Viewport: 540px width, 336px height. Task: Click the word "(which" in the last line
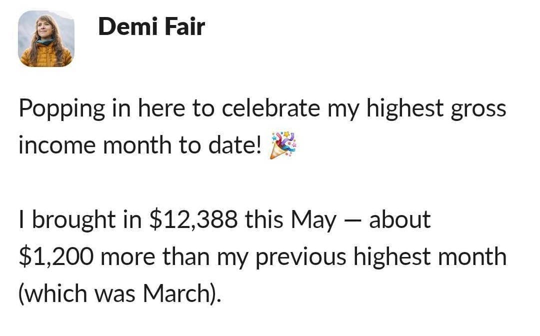click(x=48, y=293)
